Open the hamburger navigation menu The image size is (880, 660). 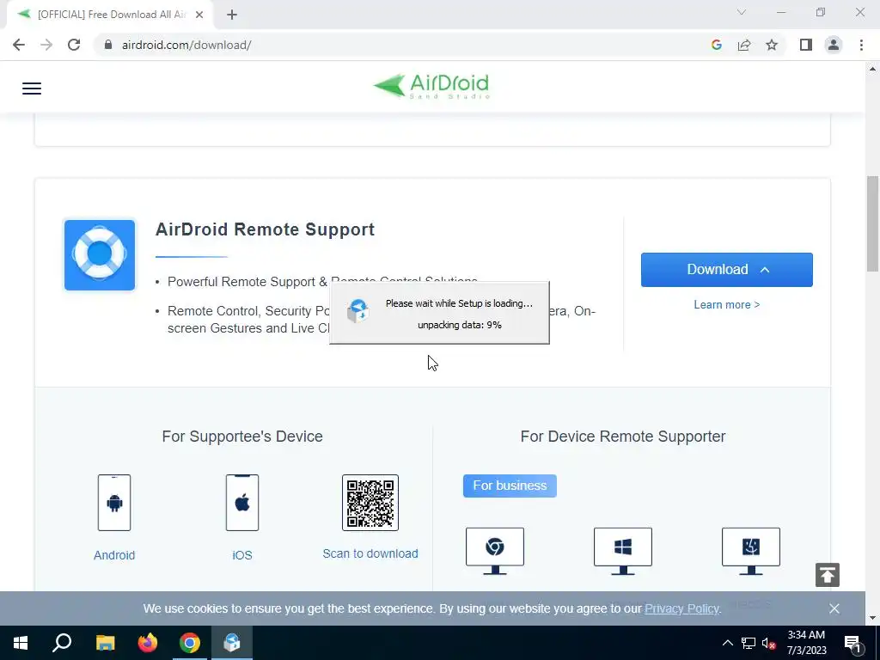click(x=32, y=89)
